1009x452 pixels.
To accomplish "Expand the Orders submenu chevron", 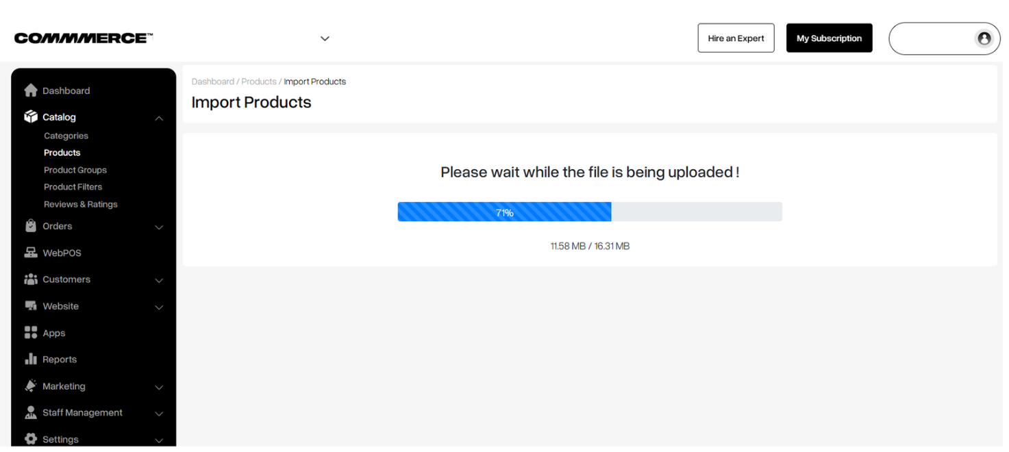I will click(x=160, y=228).
